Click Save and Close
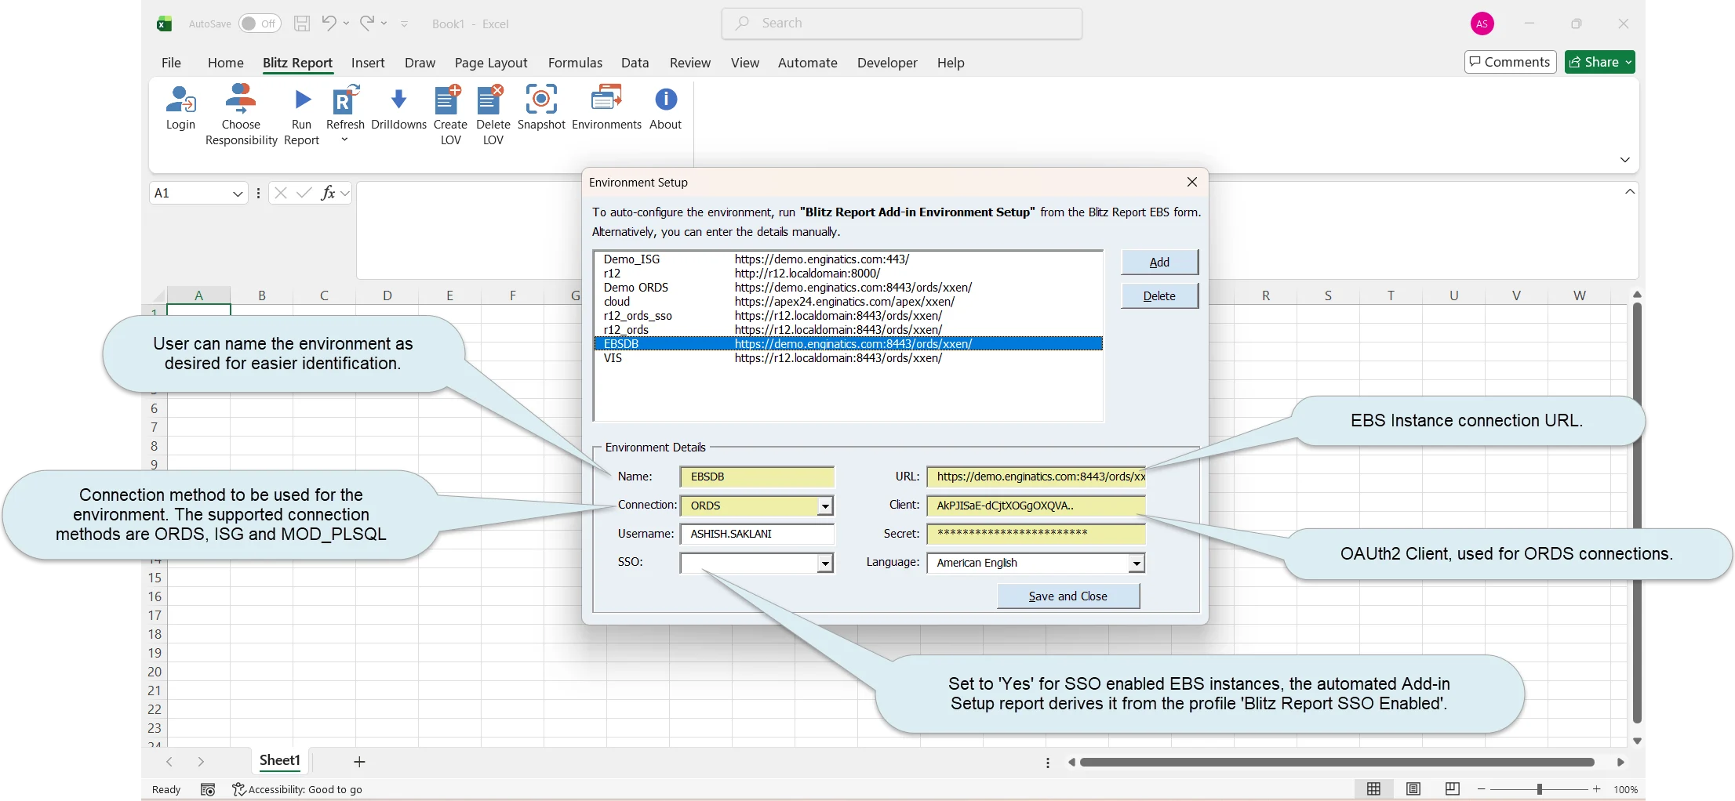1735x801 pixels. (x=1068, y=596)
